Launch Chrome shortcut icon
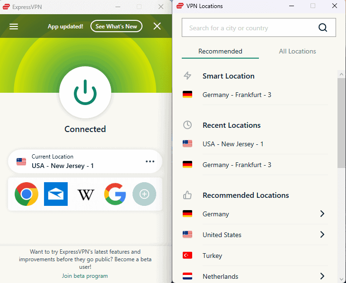 click(27, 194)
